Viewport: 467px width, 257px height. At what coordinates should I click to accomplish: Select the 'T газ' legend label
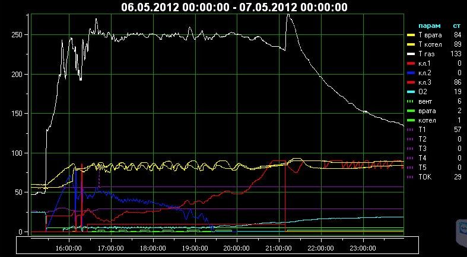pos(427,54)
